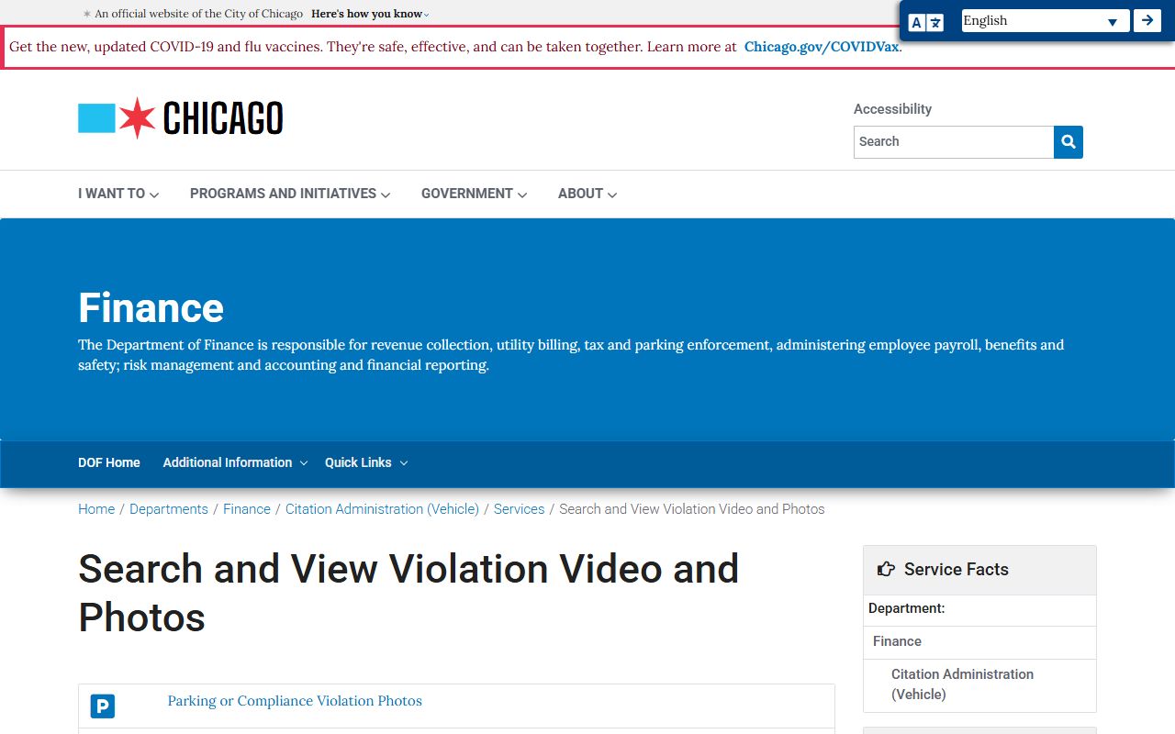
Task: Click the Search and View Violation heading
Action: coord(408,593)
